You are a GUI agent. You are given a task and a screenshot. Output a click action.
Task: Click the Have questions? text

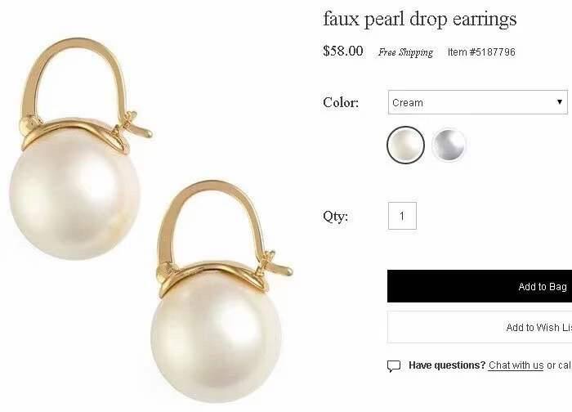447,365
